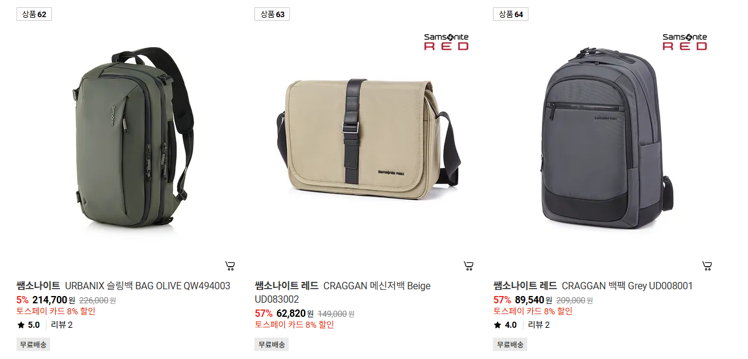Image resolution: width=748 pixels, height=359 pixels.
Task: Add CRAGGAN messenger bag to cart
Action: point(468,265)
